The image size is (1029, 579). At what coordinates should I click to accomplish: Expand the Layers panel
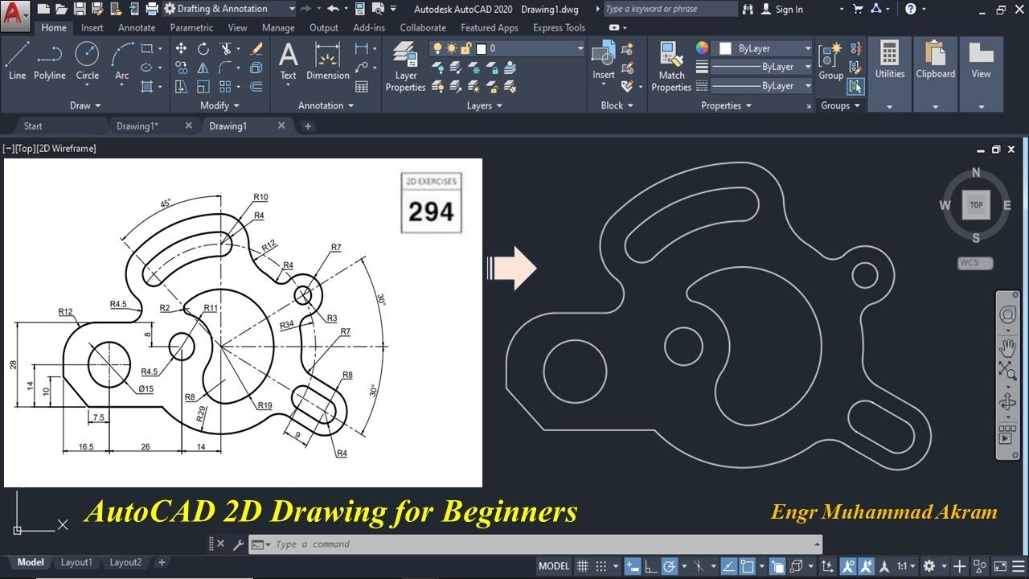pyautogui.click(x=484, y=105)
